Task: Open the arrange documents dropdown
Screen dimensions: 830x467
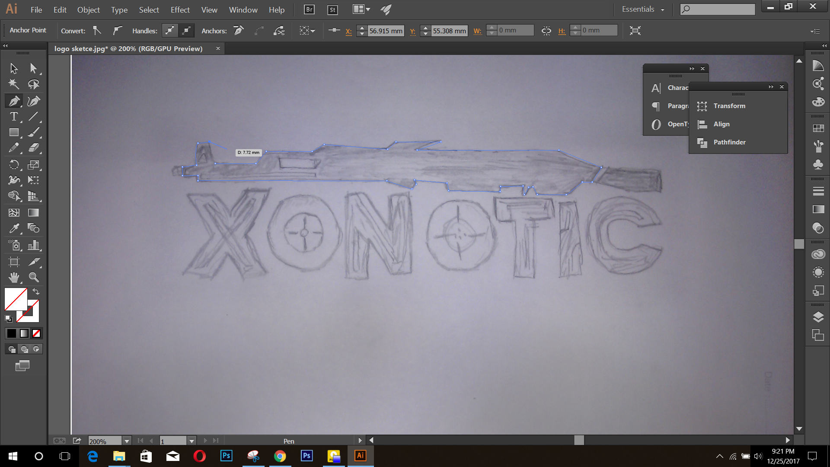Action: click(361, 10)
